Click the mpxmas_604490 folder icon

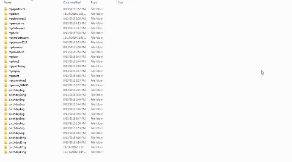point(6,85)
